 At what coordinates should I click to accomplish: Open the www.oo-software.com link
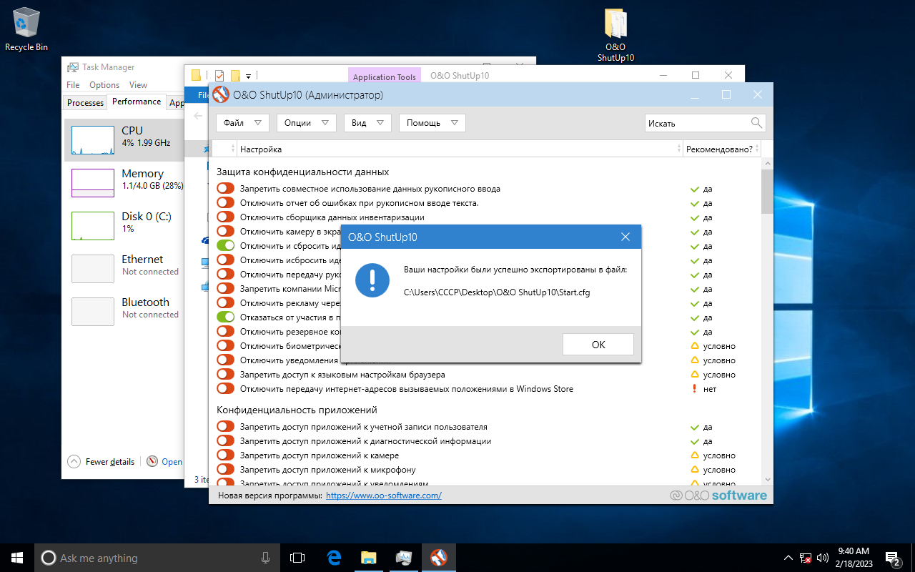pyautogui.click(x=384, y=495)
